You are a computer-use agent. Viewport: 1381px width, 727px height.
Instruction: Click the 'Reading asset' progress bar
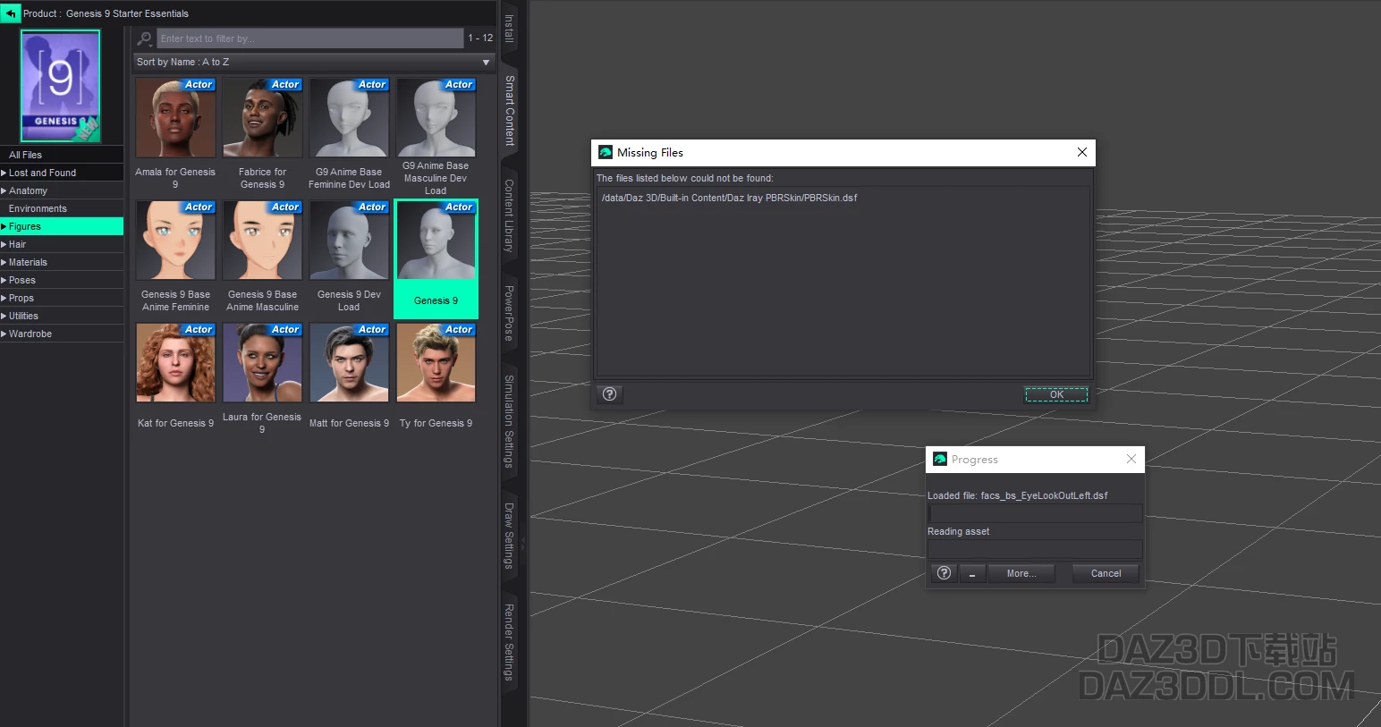[1035, 549]
